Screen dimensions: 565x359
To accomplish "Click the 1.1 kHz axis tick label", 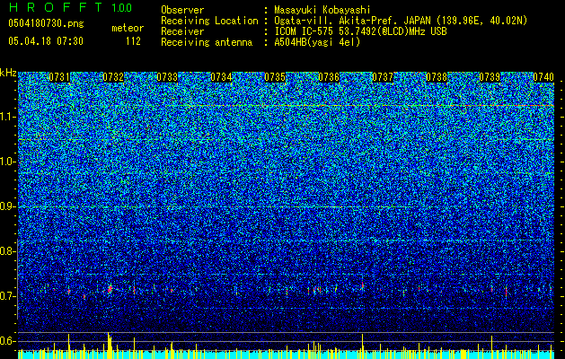I will tap(7, 117).
